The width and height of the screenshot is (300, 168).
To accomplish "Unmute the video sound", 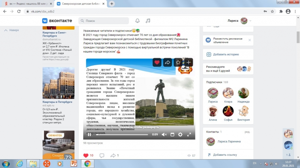I will tap(164, 135).
